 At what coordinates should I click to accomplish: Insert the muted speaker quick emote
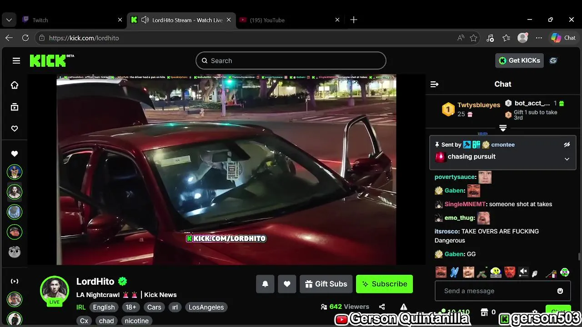523,272
